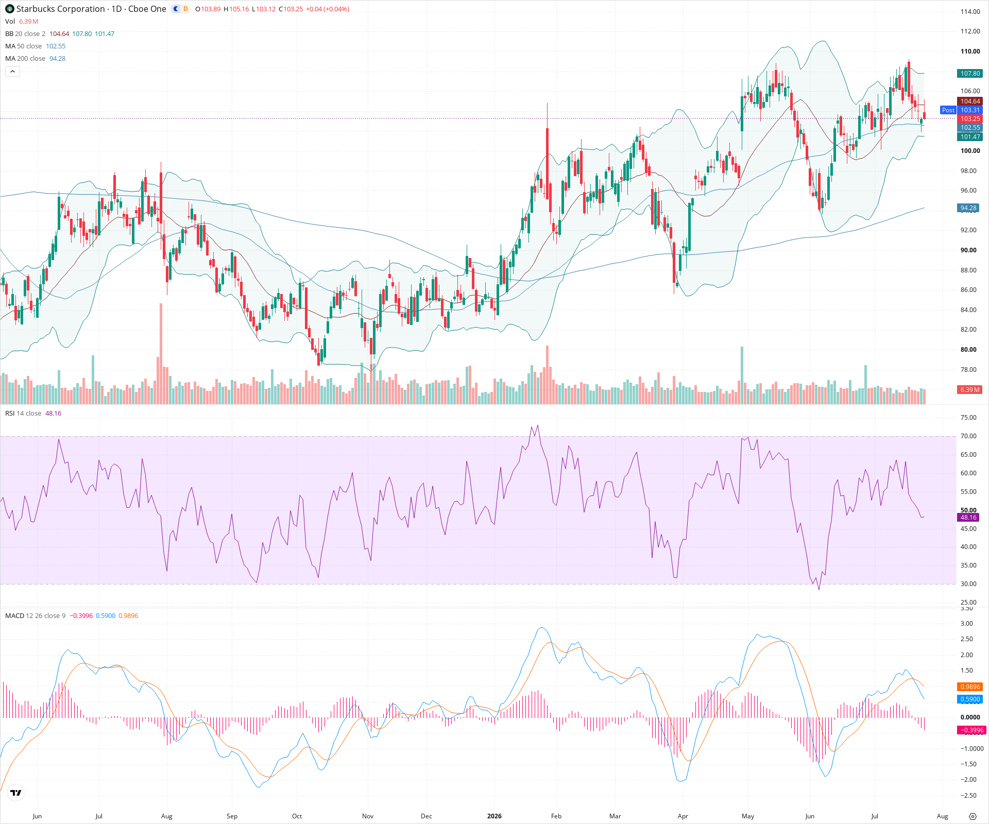Click the 110.00 level on price scale
The width and height of the screenshot is (989, 824).
coord(970,51)
